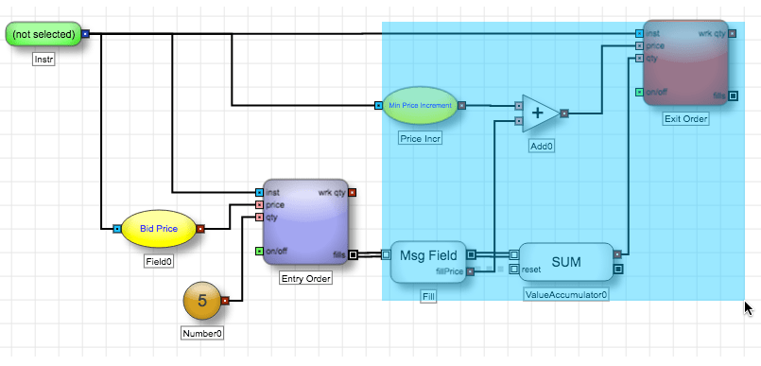The image size is (761, 366).
Task: Click the Bid Price block's input port
Action: (117, 228)
